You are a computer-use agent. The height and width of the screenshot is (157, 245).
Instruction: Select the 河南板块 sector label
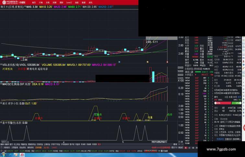pos(7,69)
